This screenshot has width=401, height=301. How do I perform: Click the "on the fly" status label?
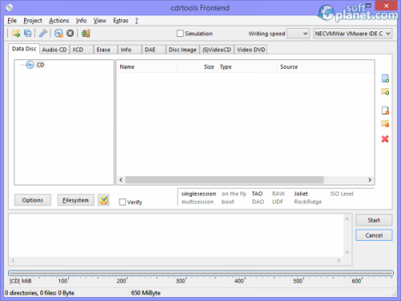pos(234,193)
